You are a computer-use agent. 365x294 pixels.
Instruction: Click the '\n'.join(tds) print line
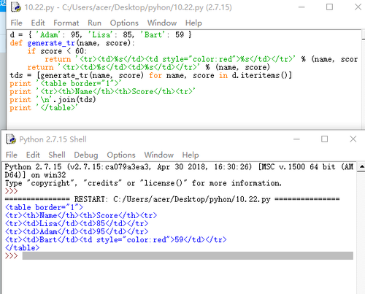53,100
